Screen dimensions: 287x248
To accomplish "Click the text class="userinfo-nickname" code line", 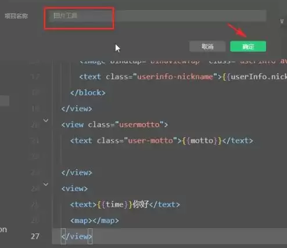I will 183,77.
